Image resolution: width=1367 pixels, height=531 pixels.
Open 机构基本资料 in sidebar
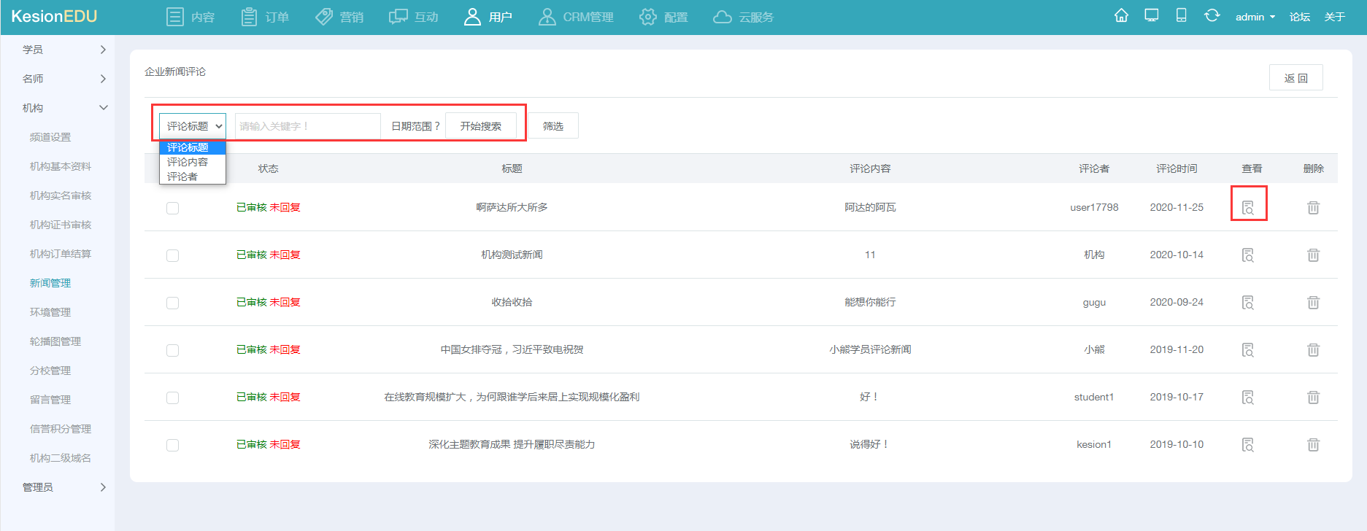(61, 166)
